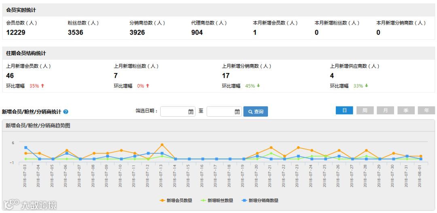Image resolution: width=437 pixels, height=213 pixels.
Task: Switch to the 月 monthly view tab
Action: [x=386, y=110]
